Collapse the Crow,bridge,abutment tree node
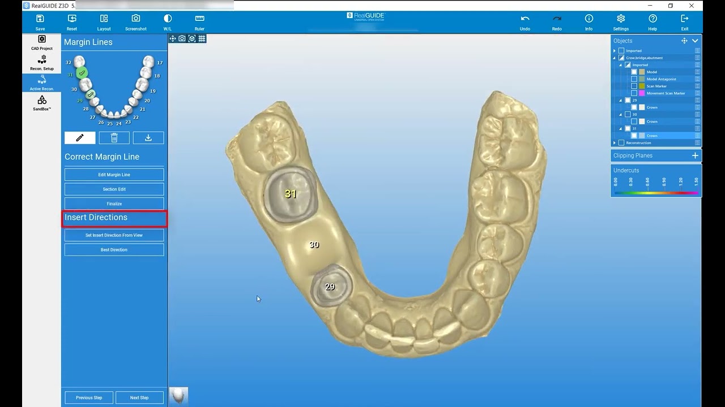The height and width of the screenshot is (407, 725). [615, 58]
